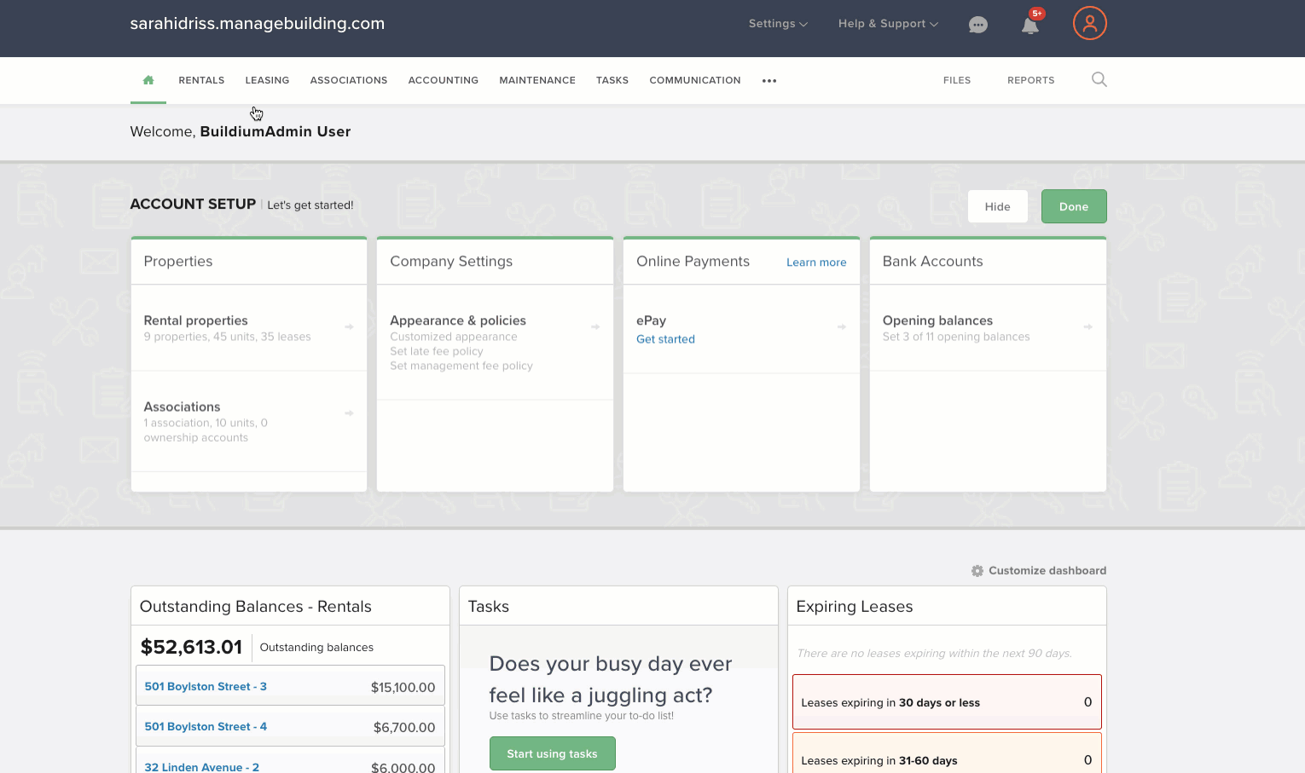The height and width of the screenshot is (773, 1305).
Task: Open the Reports tab
Action: (1030, 80)
